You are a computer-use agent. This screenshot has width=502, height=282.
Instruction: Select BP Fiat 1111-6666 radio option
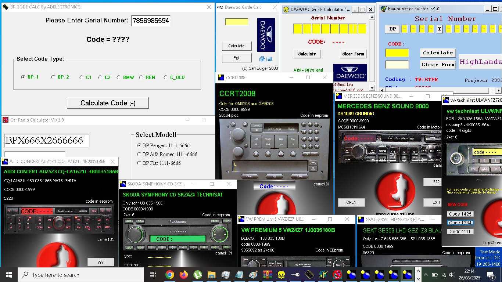[x=139, y=163]
